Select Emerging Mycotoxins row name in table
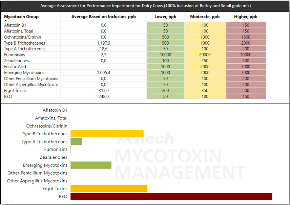 click(24, 73)
